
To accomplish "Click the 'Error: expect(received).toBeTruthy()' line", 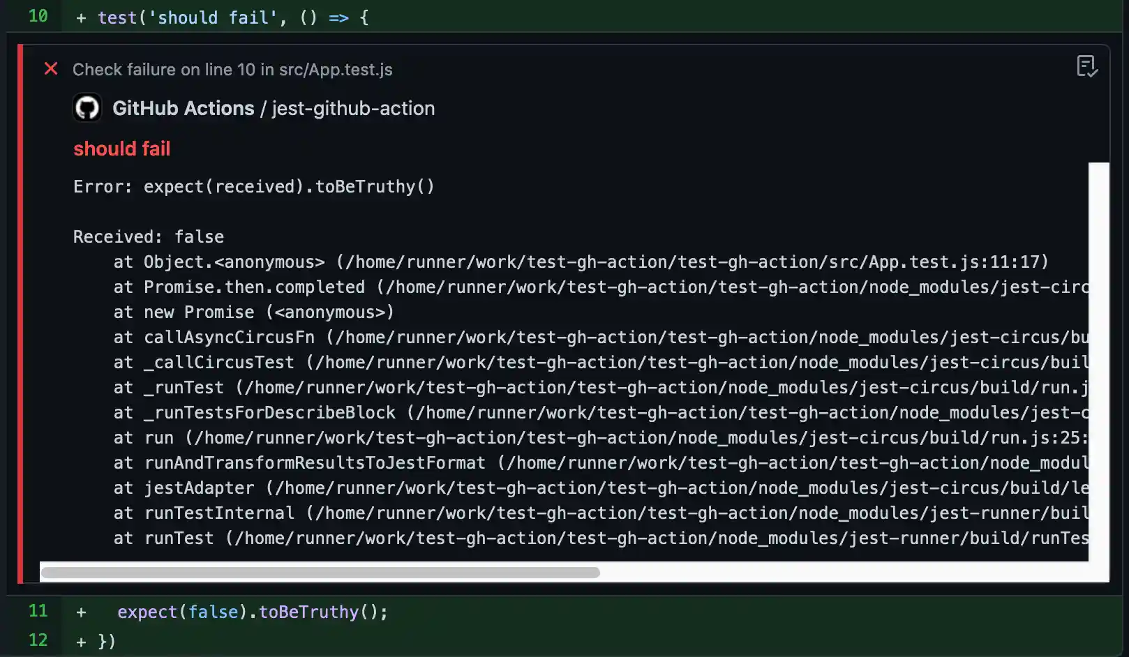I will tap(254, 186).
